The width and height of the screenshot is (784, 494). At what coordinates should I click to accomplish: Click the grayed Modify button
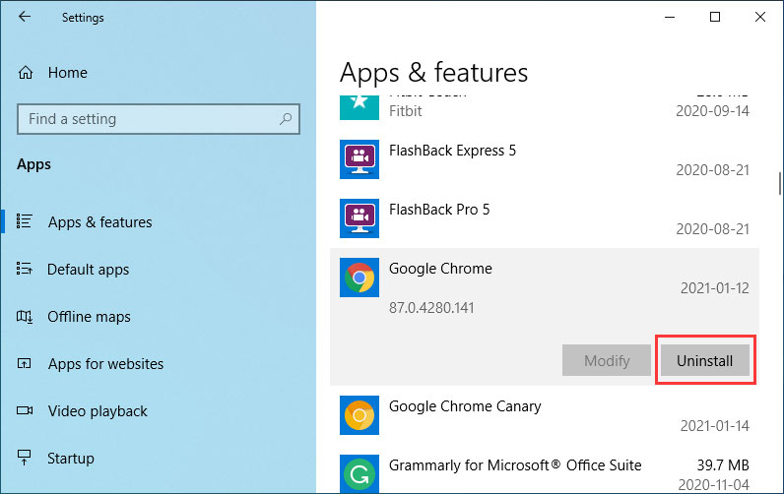pos(607,360)
